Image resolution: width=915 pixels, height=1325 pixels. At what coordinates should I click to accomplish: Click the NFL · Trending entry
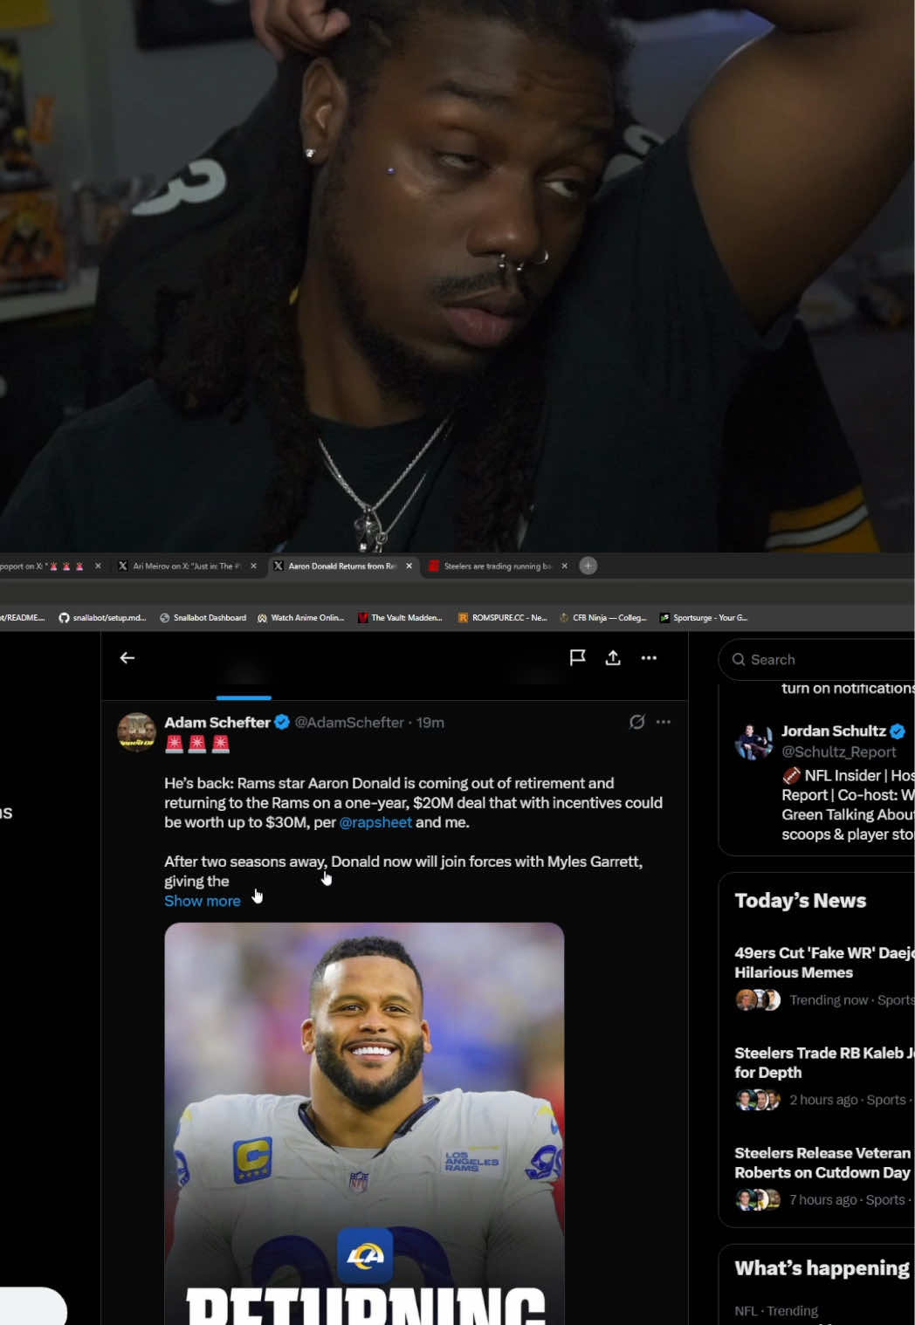click(776, 1311)
